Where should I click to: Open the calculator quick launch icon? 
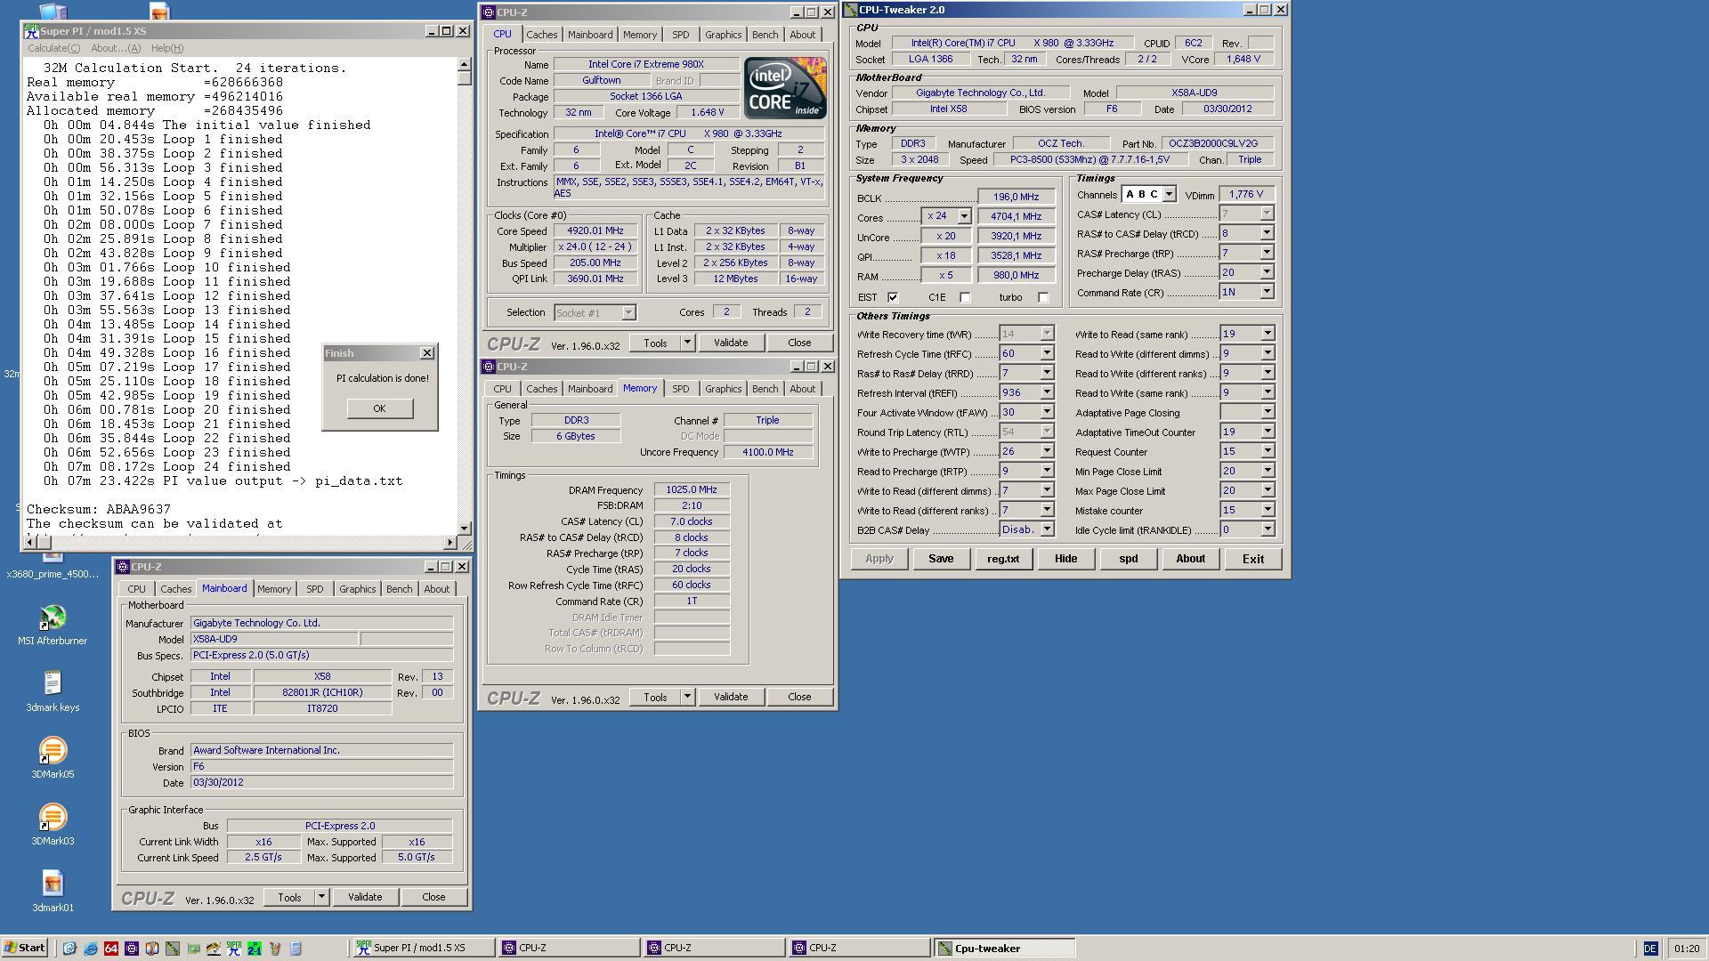[296, 949]
